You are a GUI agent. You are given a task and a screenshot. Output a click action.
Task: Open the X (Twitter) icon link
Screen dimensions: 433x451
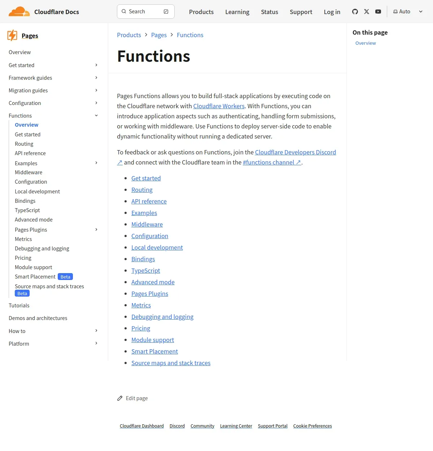[x=367, y=12]
